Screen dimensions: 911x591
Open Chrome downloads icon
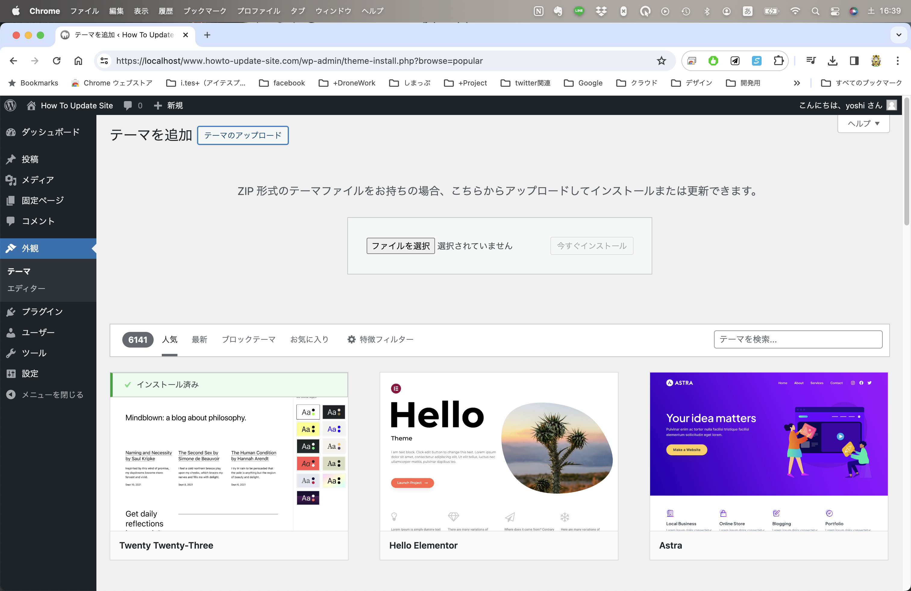(833, 61)
